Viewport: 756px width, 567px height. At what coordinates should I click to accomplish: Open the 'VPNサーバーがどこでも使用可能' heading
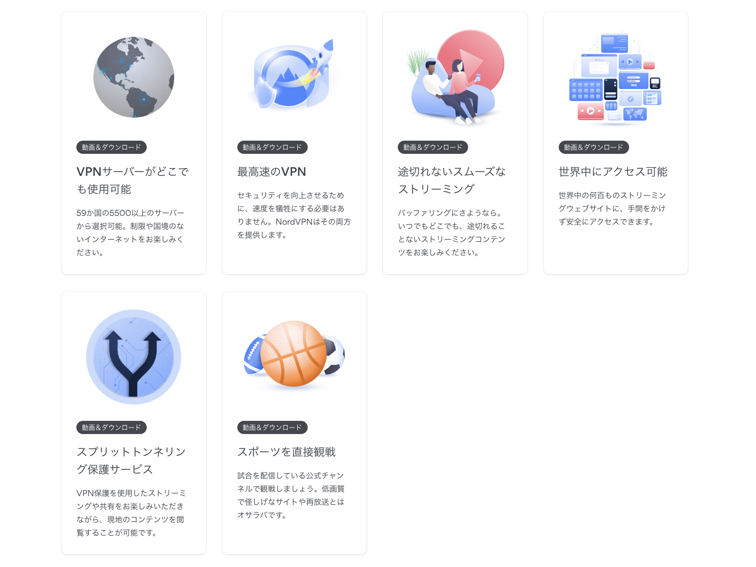pyautogui.click(x=132, y=180)
